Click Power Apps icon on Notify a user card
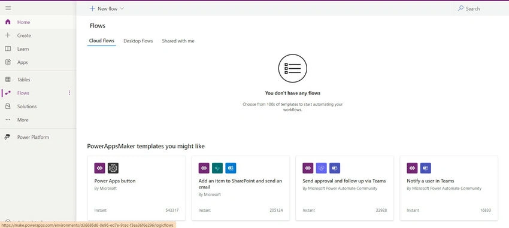Viewport: 509px width, 228px height. (412, 168)
